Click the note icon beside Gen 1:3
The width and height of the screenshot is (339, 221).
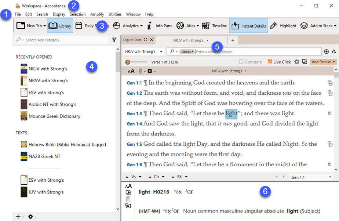(330, 113)
